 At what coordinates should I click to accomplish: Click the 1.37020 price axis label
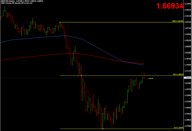(188, 126)
